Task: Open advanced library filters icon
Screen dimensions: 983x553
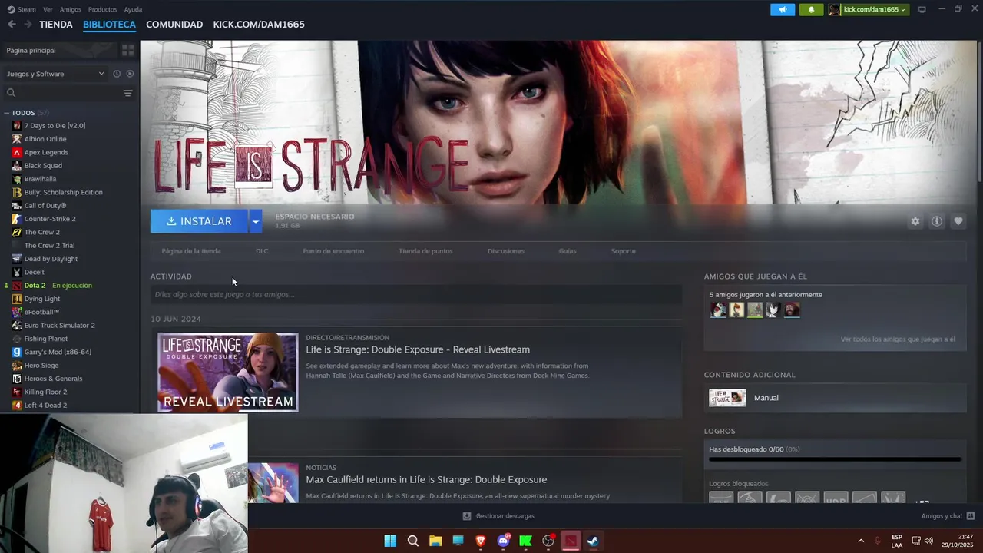Action: [x=127, y=93]
